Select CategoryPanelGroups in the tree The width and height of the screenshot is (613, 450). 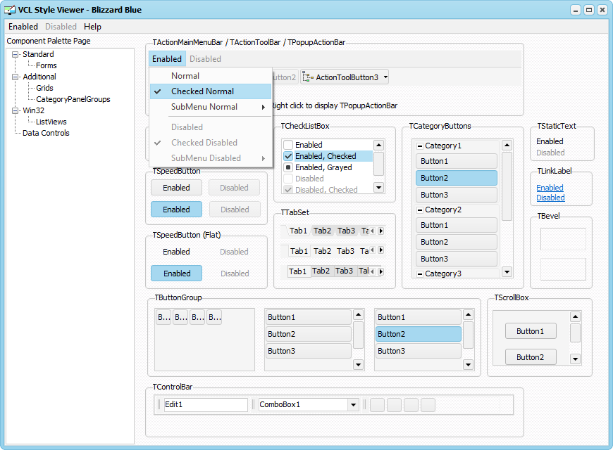tap(73, 100)
